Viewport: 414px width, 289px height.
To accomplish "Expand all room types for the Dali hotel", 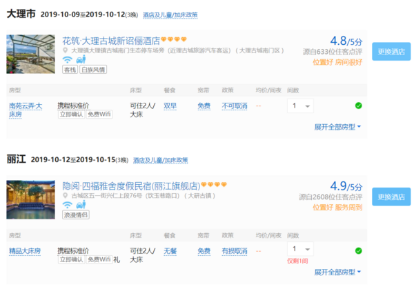I will coord(337,127).
